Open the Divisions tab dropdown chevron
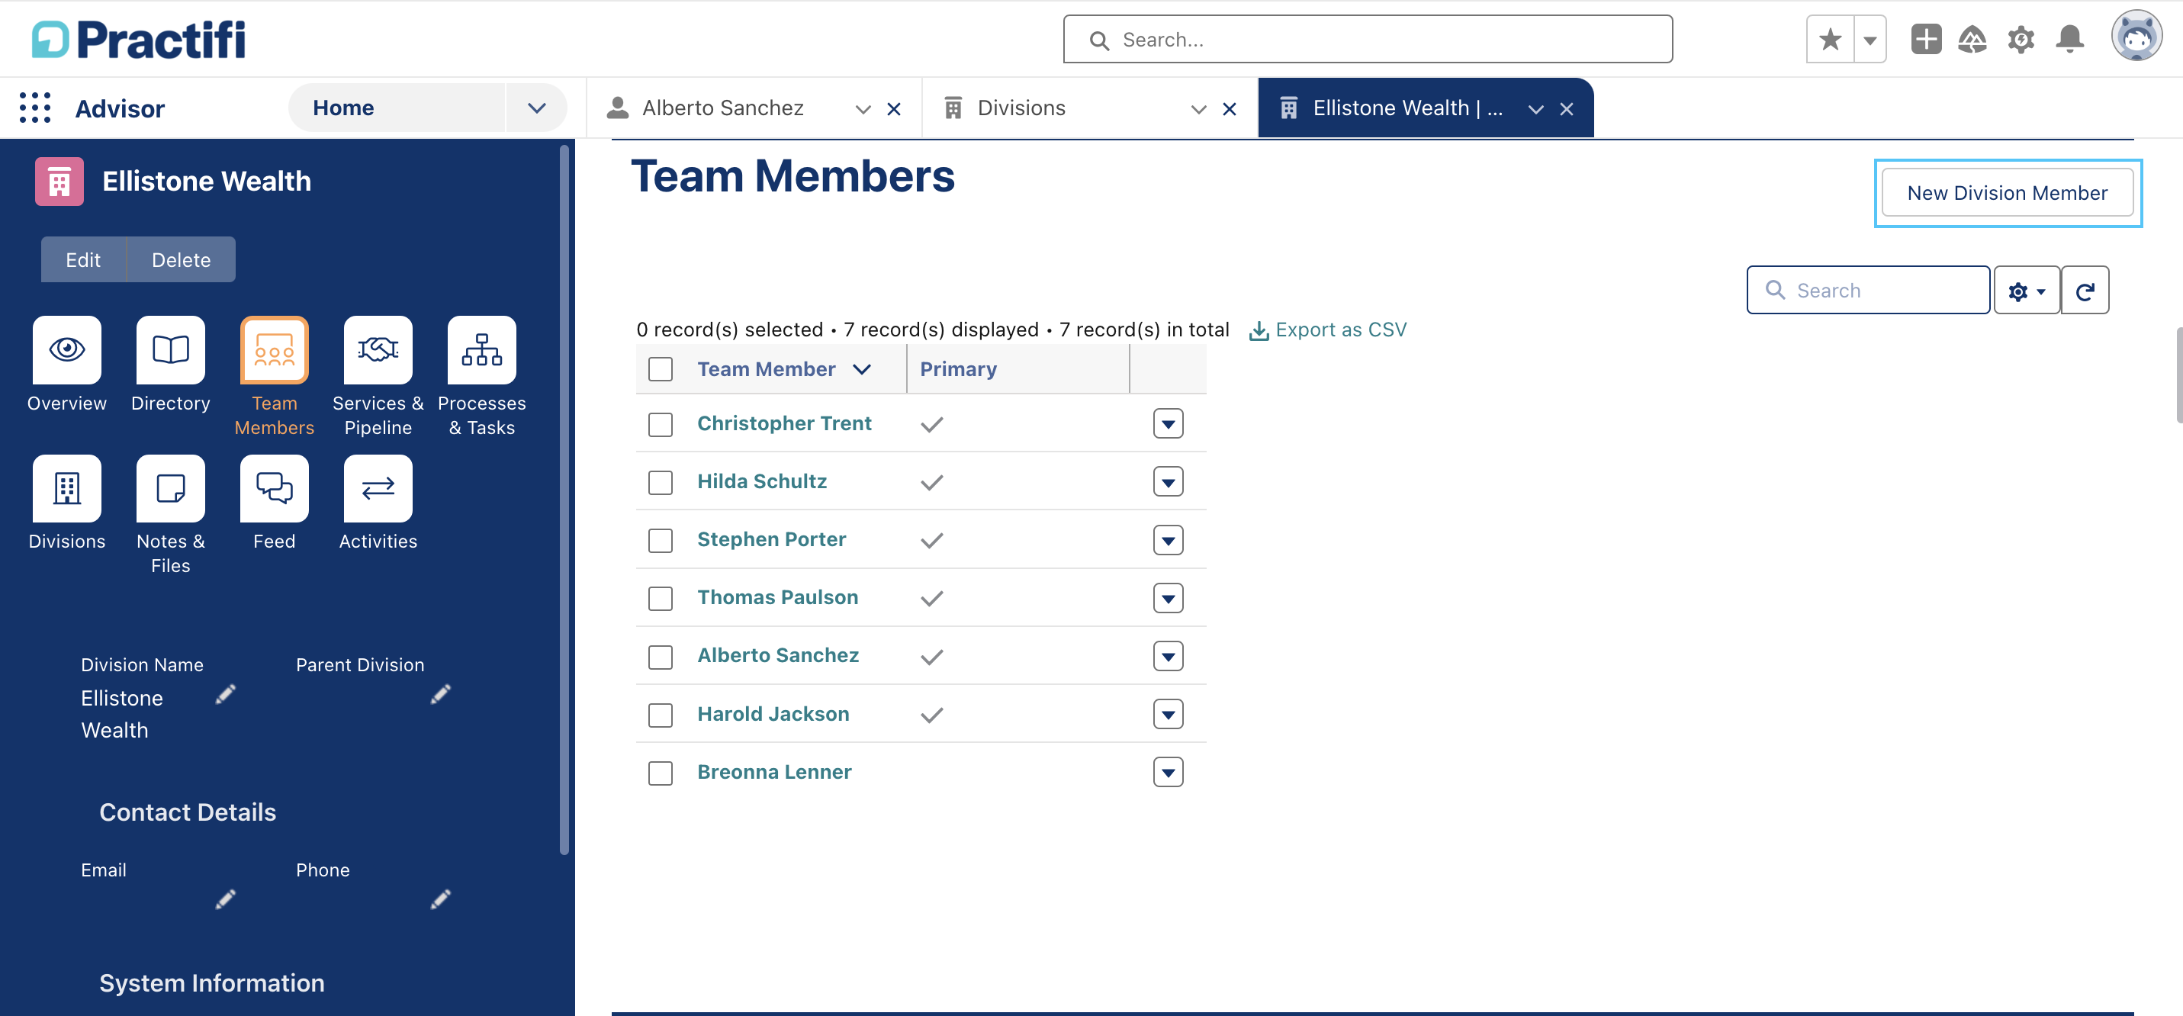2183x1016 pixels. 1198,109
